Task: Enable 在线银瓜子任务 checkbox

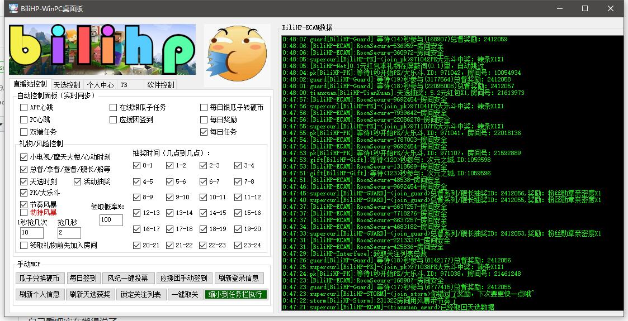Action: (x=114, y=107)
